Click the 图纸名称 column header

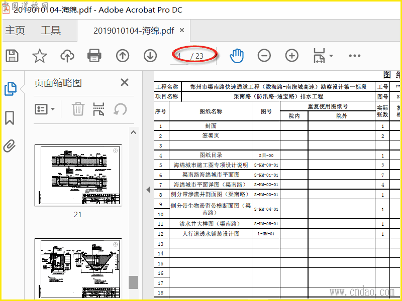pos(211,111)
